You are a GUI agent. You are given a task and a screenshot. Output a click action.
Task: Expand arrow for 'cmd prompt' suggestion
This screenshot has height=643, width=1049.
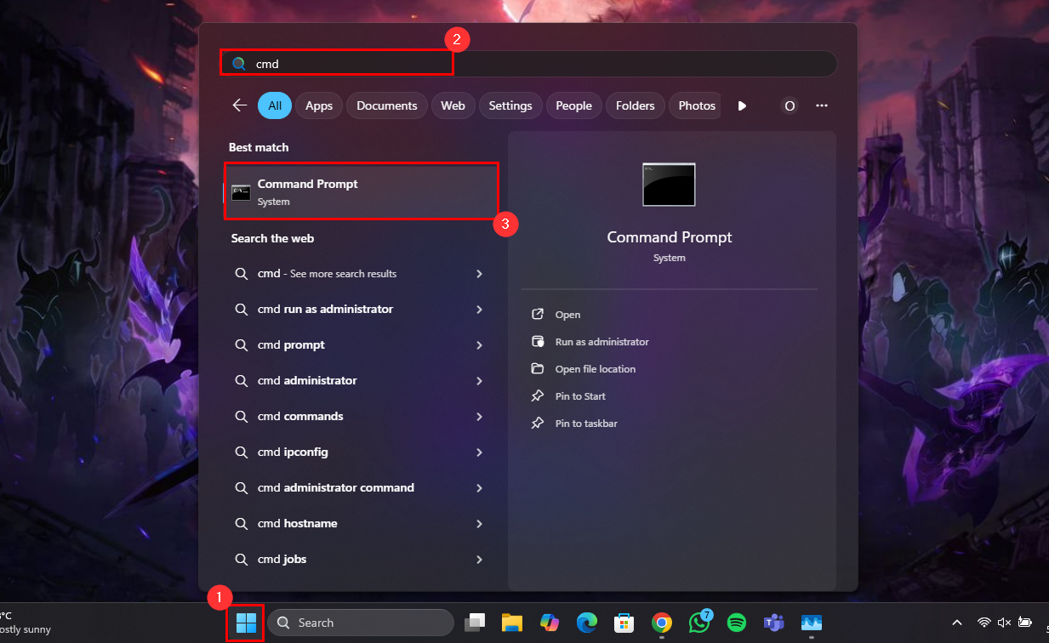tap(479, 345)
